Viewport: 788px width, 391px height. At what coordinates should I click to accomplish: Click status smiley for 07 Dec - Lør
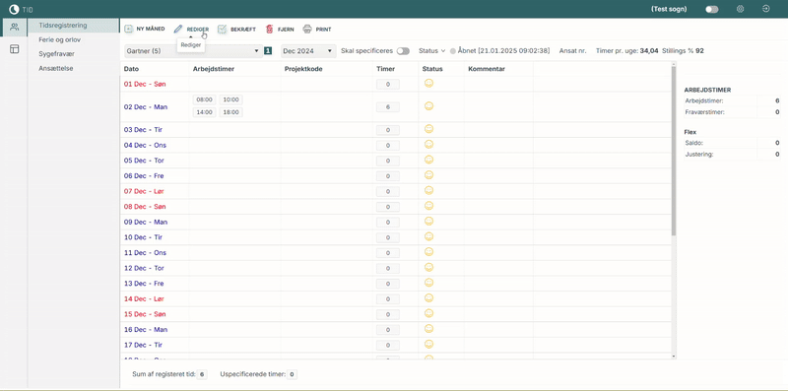428,190
